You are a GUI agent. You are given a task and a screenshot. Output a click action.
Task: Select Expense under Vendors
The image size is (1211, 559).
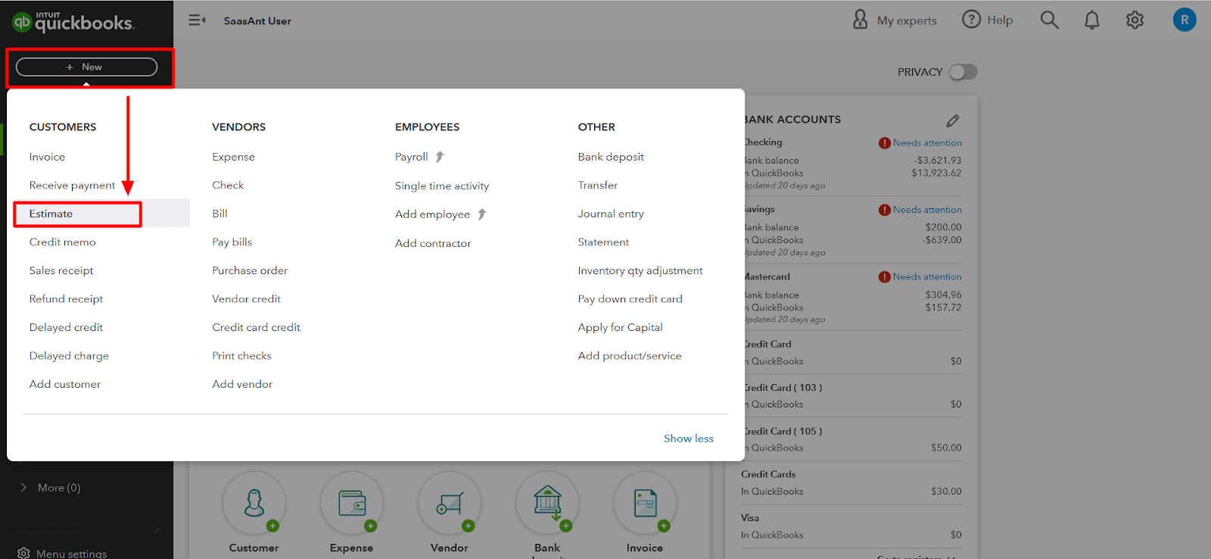pos(233,157)
